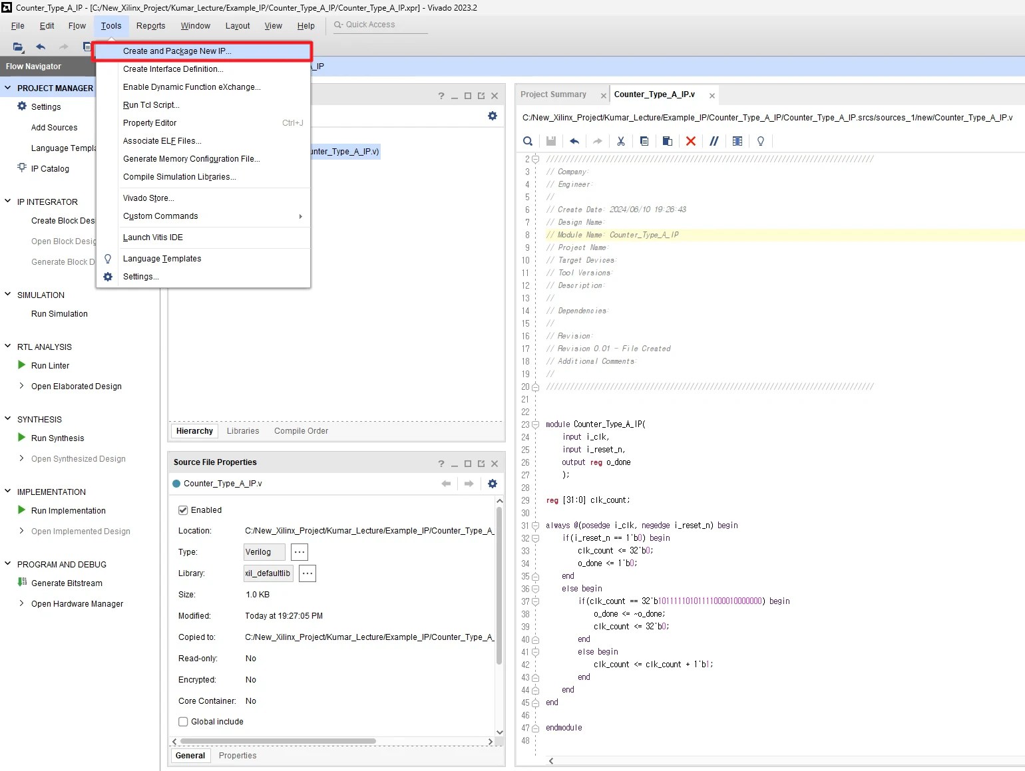Click the Quick Access search field
The height and width of the screenshot is (771, 1025).
pyautogui.click(x=380, y=25)
